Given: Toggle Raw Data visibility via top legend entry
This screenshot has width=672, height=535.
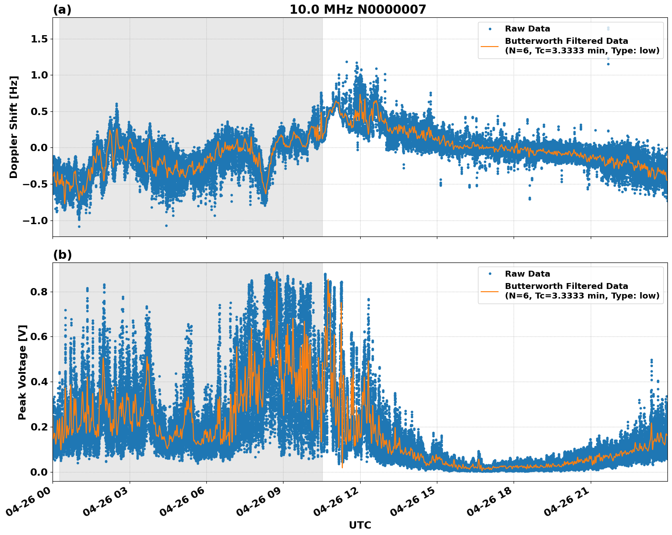Looking at the screenshot, I should click(x=528, y=27).
